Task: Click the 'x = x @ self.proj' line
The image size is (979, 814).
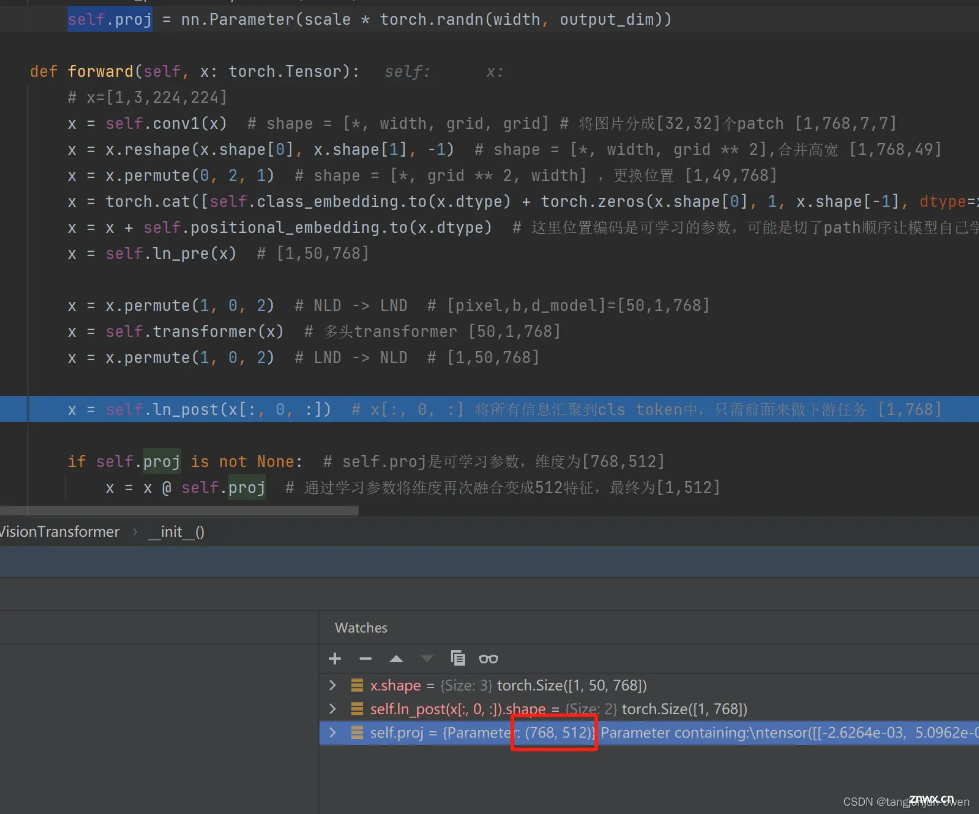Action: pos(412,488)
